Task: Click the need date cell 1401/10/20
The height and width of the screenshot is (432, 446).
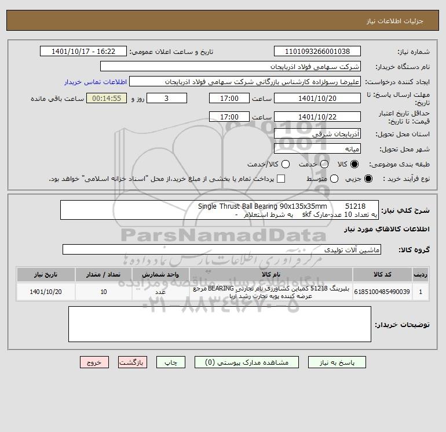Action: 46,292
